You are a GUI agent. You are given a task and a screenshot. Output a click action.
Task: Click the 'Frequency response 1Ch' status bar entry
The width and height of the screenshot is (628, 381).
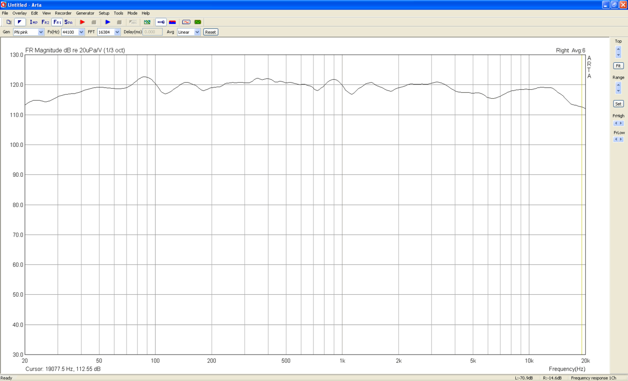594,378
